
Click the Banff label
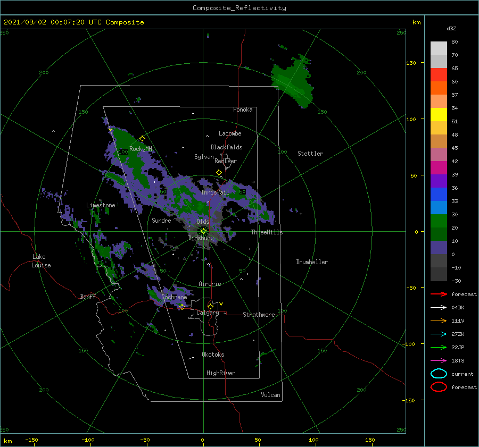point(88,296)
